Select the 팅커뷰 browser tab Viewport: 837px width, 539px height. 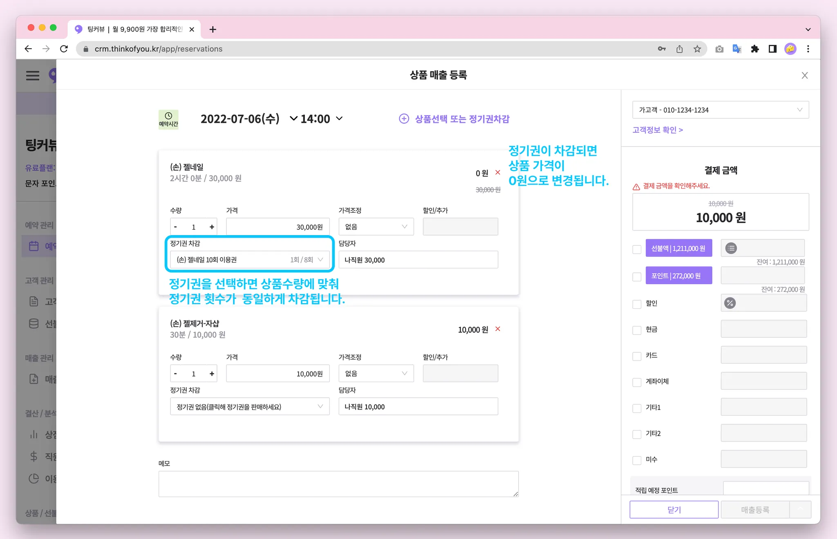pos(134,29)
